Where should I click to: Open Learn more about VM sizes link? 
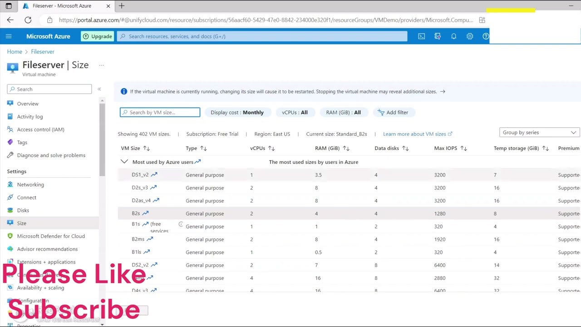tap(418, 134)
